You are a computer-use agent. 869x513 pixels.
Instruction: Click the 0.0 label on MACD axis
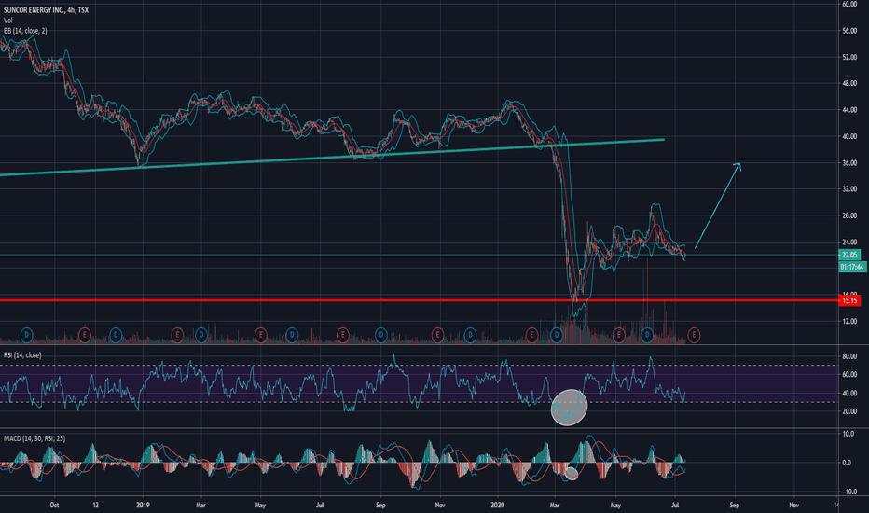point(847,463)
